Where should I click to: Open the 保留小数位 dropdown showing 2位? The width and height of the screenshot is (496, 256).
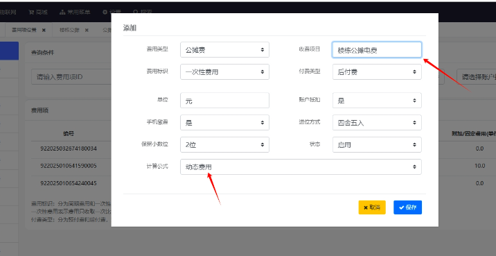coord(224,145)
